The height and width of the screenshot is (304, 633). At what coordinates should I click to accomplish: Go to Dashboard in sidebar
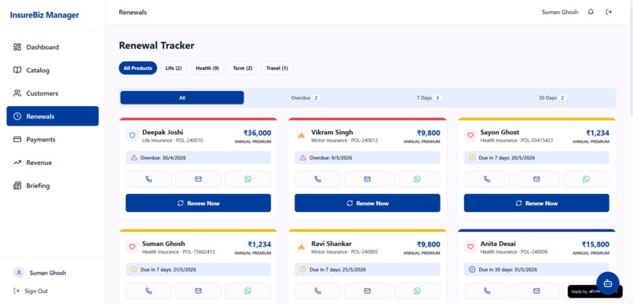coord(53,47)
